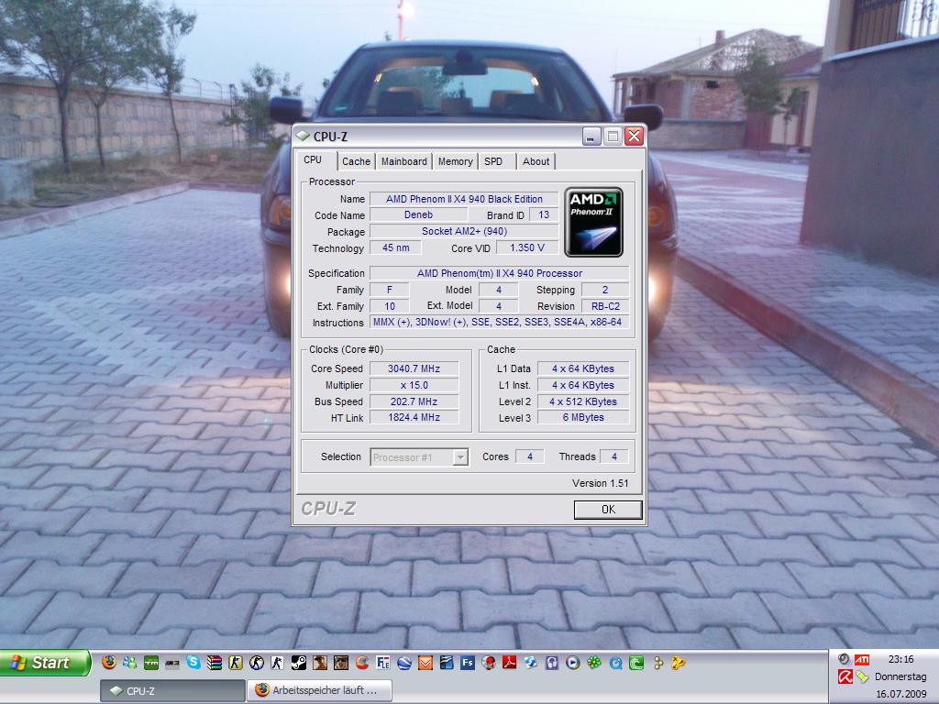Screen dimensions: 939x704
Task: Open the orange envelope mail quick launch icon
Action: [x=425, y=663]
